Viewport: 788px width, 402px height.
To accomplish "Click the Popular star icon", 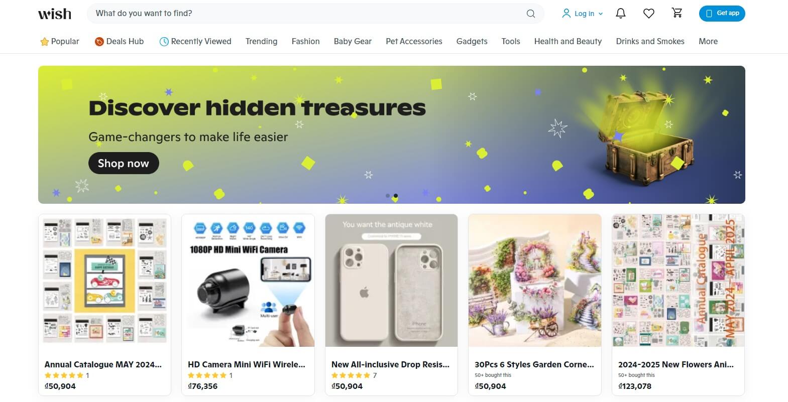I will 44,42.
